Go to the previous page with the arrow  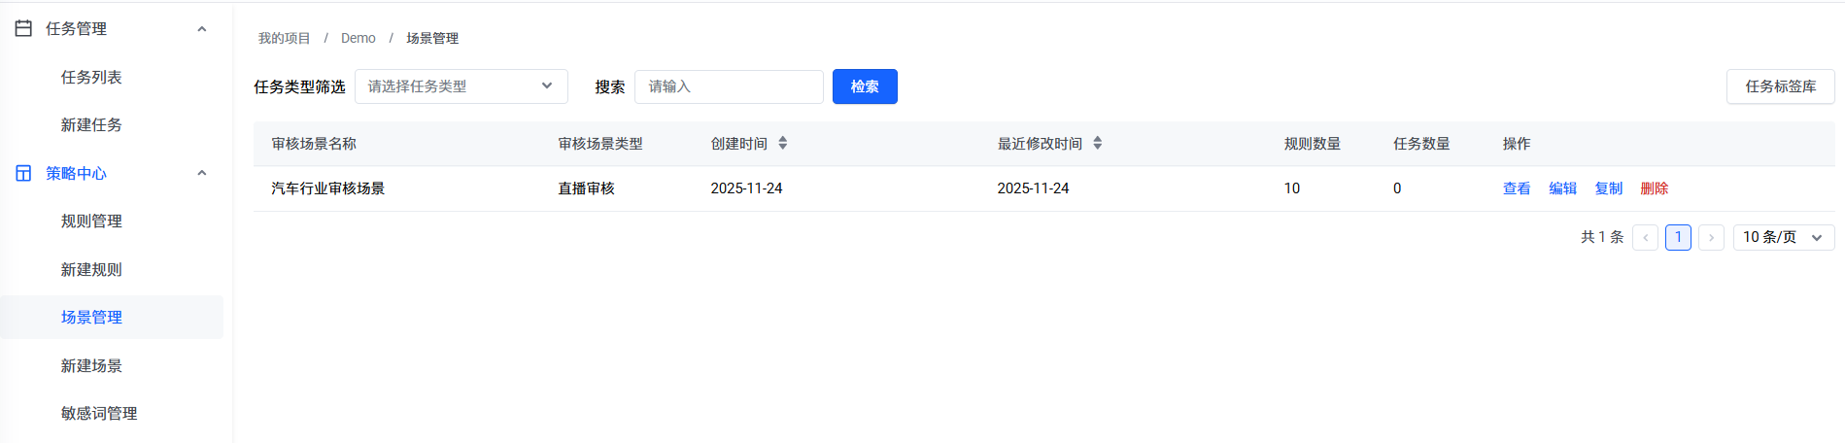[x=1645, y=237]
